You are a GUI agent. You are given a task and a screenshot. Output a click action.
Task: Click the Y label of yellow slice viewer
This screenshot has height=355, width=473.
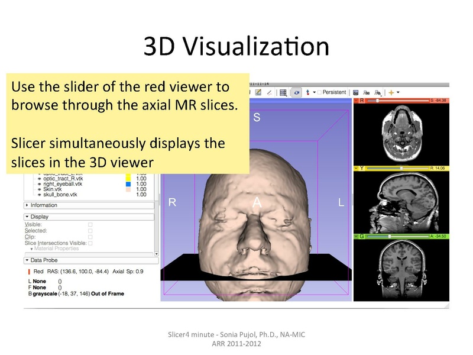point(362,168)
